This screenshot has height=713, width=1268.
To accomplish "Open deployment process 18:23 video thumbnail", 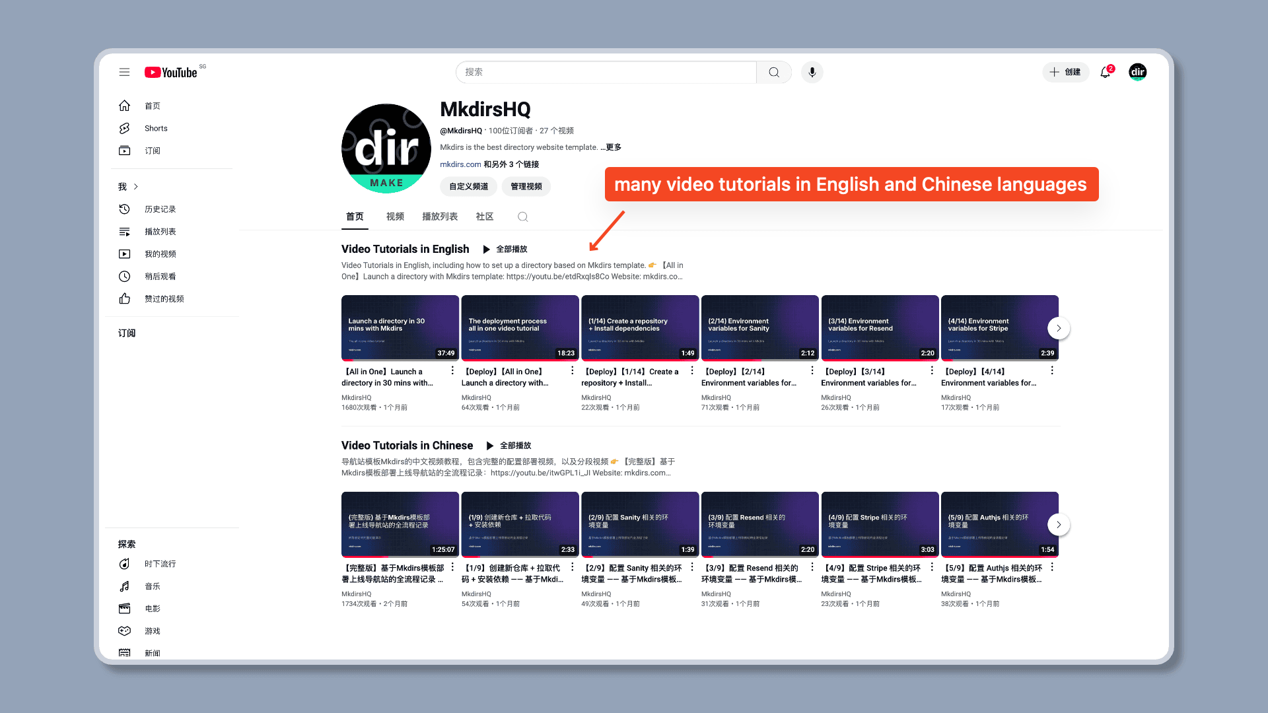I will point(520,328).
